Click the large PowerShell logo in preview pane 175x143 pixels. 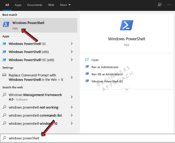point(127,25)
